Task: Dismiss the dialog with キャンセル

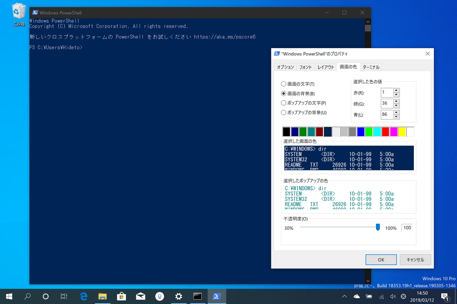Action: (415, 259)
